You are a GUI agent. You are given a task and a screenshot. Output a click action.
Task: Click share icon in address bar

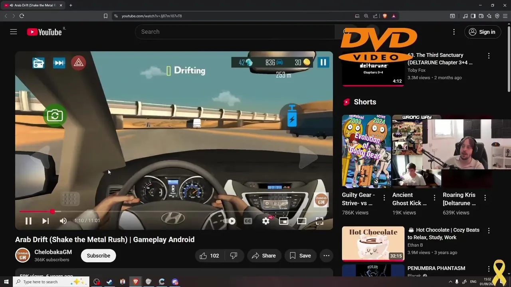tap(375, 16)
